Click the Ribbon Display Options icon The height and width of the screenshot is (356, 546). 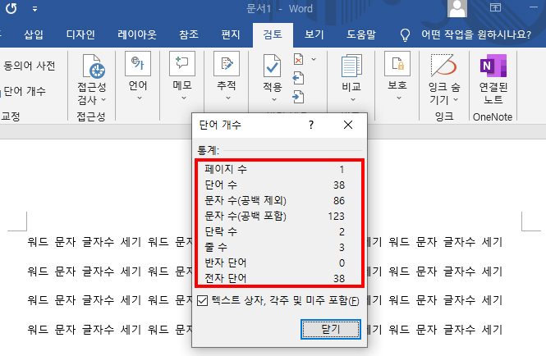click(x=495, y=7)
